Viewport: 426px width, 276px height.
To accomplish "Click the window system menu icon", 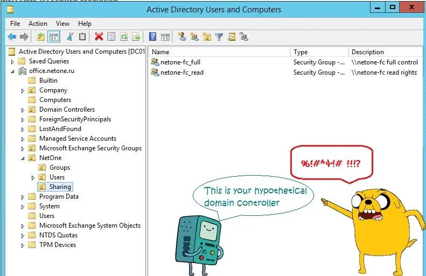I will click(10, 10).
